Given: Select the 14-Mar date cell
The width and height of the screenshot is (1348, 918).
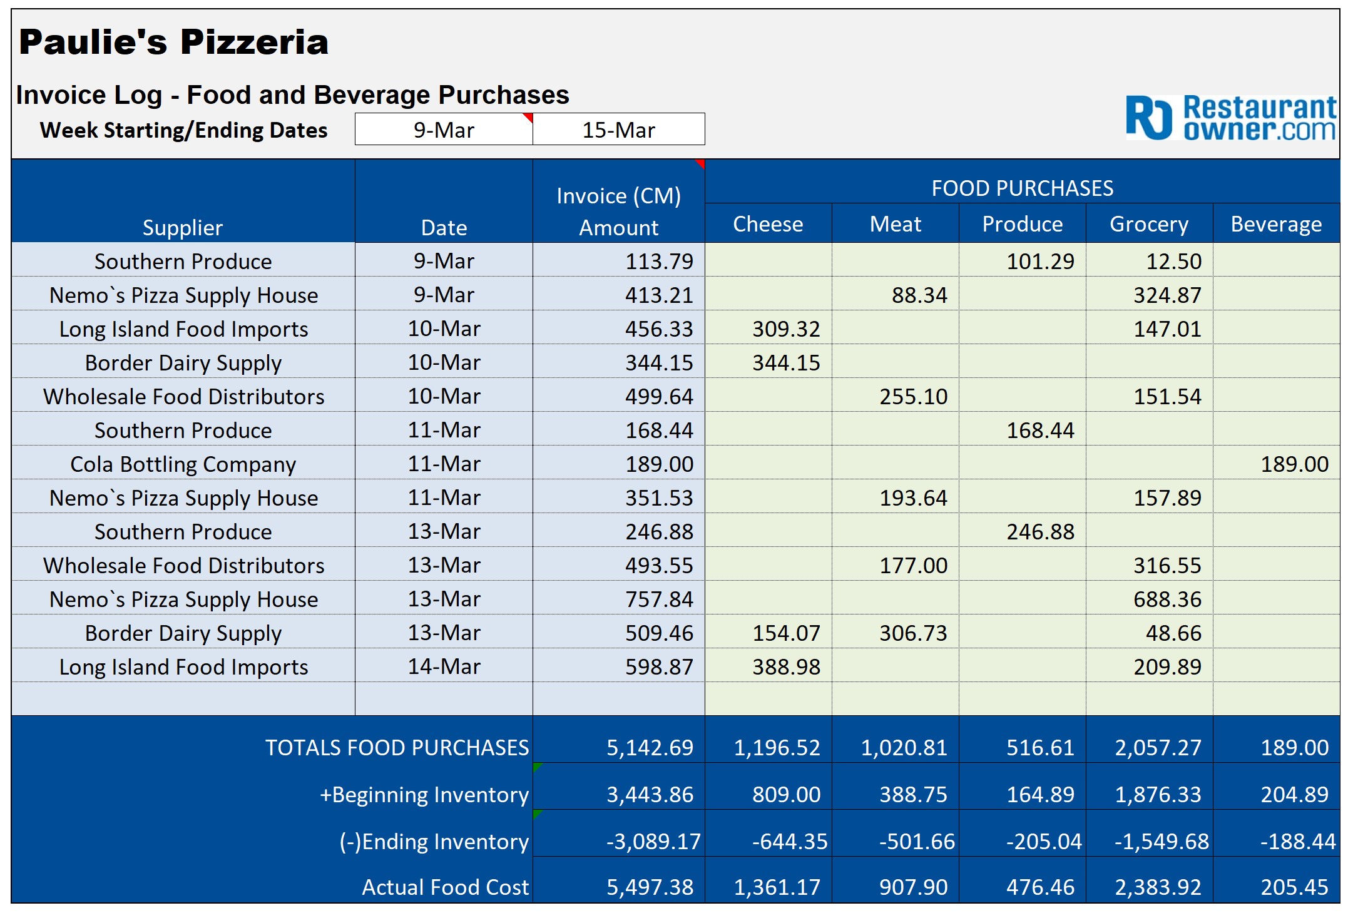Looking at the screenshot, I should coord(444,666).
